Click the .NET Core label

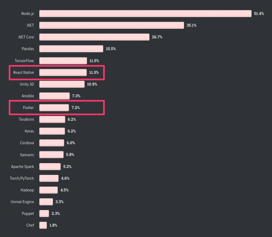coord(26,37)
